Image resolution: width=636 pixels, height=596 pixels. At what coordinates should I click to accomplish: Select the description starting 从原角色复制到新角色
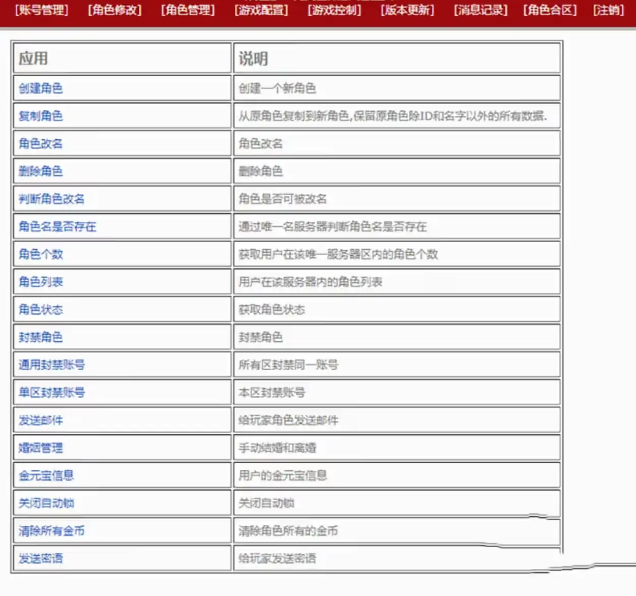393,116
